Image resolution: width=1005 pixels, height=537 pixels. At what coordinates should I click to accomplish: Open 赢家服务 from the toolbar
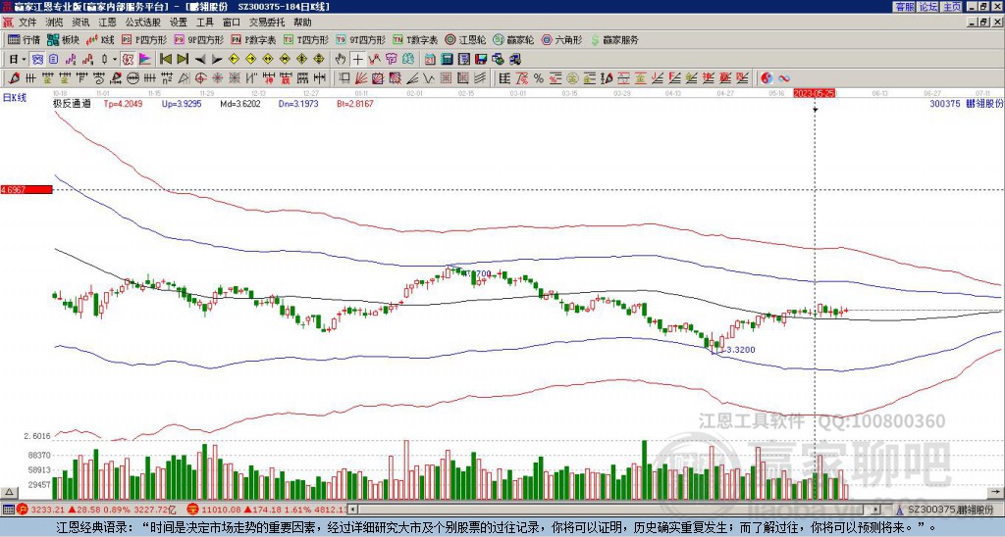coord(614,39)
